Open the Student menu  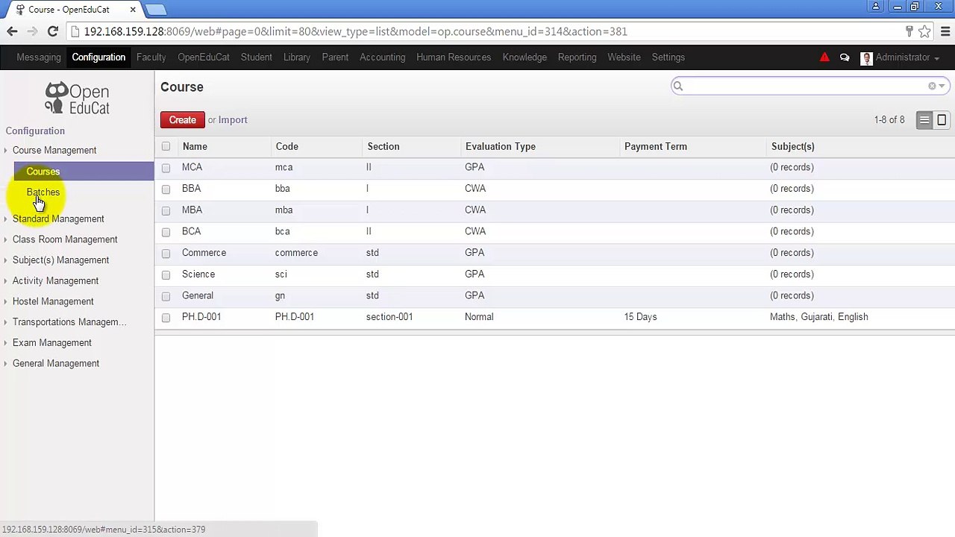coord(257,57)
